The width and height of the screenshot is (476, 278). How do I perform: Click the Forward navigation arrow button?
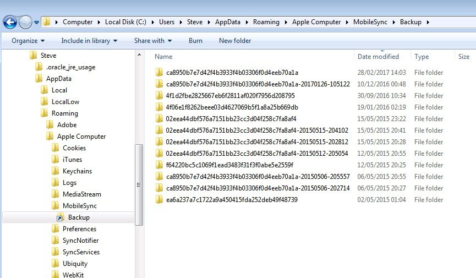(x=25, y=22)
